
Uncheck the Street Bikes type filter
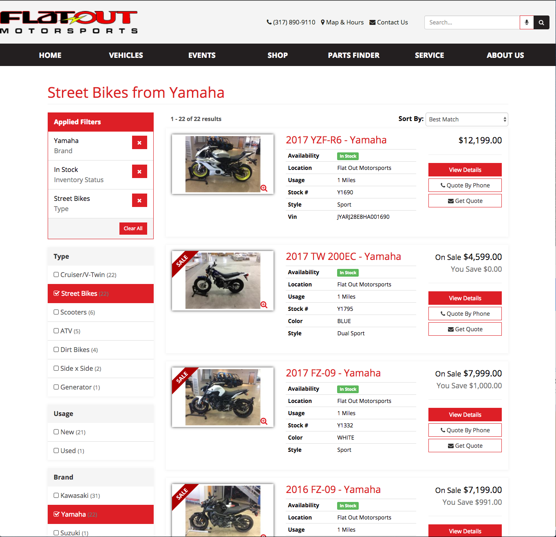(x=57, y=293)
